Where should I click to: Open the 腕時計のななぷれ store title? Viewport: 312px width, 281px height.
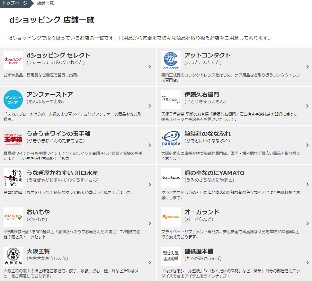[x=207, y=134]
